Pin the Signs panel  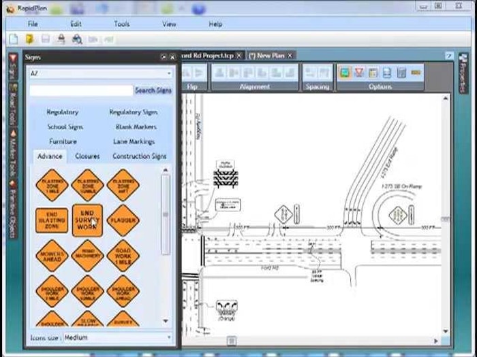(164, 57)
